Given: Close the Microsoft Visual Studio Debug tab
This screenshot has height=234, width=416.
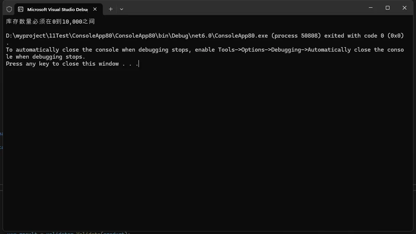Looking at the screenshot, I should (95, 9).
